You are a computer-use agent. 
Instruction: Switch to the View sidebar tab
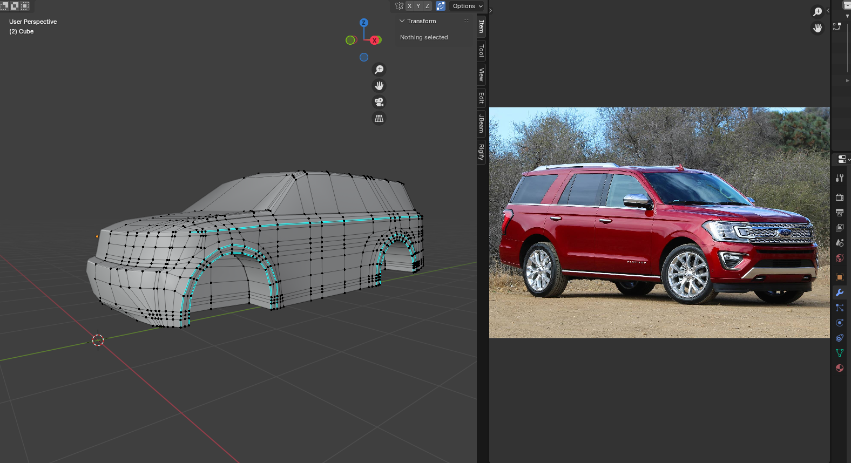pyautogui.click(x=481, y=74)
